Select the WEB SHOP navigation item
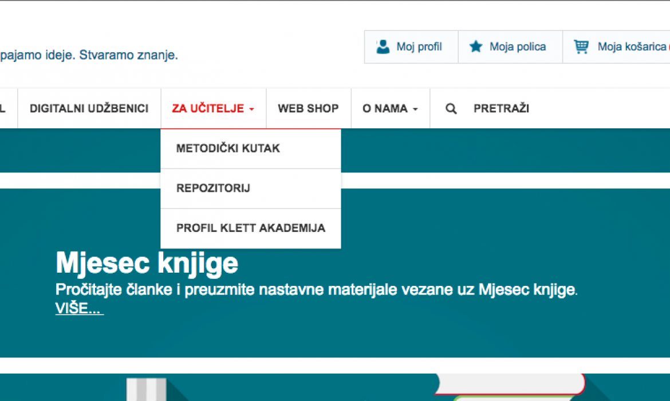This screenshot has height=401, width=670. point(308,108)
